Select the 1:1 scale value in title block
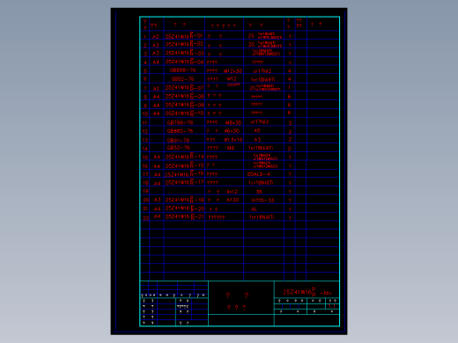The image size is (458, 343). pyautogui.click(x=332, y=306)
